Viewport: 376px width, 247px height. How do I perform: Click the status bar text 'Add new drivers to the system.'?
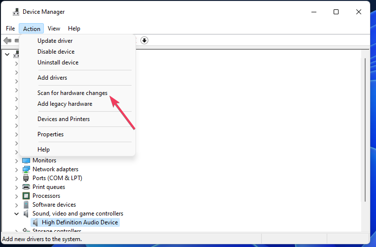pyautogui.click(x=42, y=239)
